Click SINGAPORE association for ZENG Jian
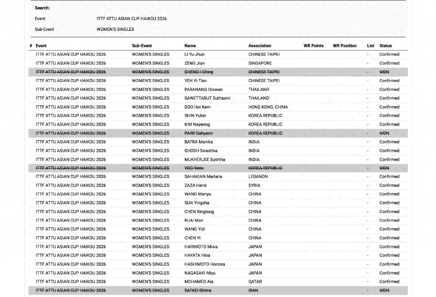 260,63
